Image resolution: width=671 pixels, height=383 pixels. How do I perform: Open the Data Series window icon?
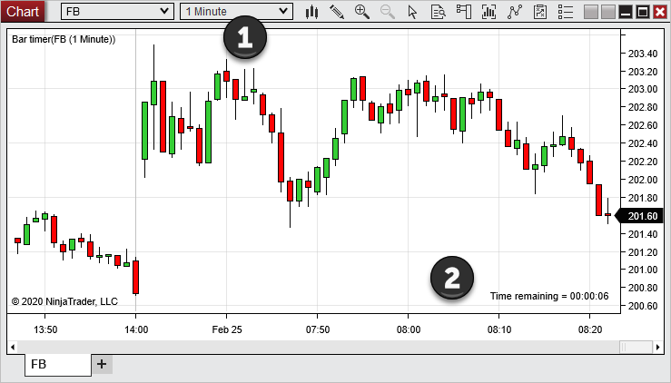pyautogui.click(x=489, y=12)
